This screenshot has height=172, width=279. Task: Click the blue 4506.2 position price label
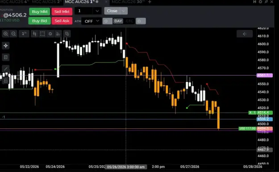tap(264, 119)
